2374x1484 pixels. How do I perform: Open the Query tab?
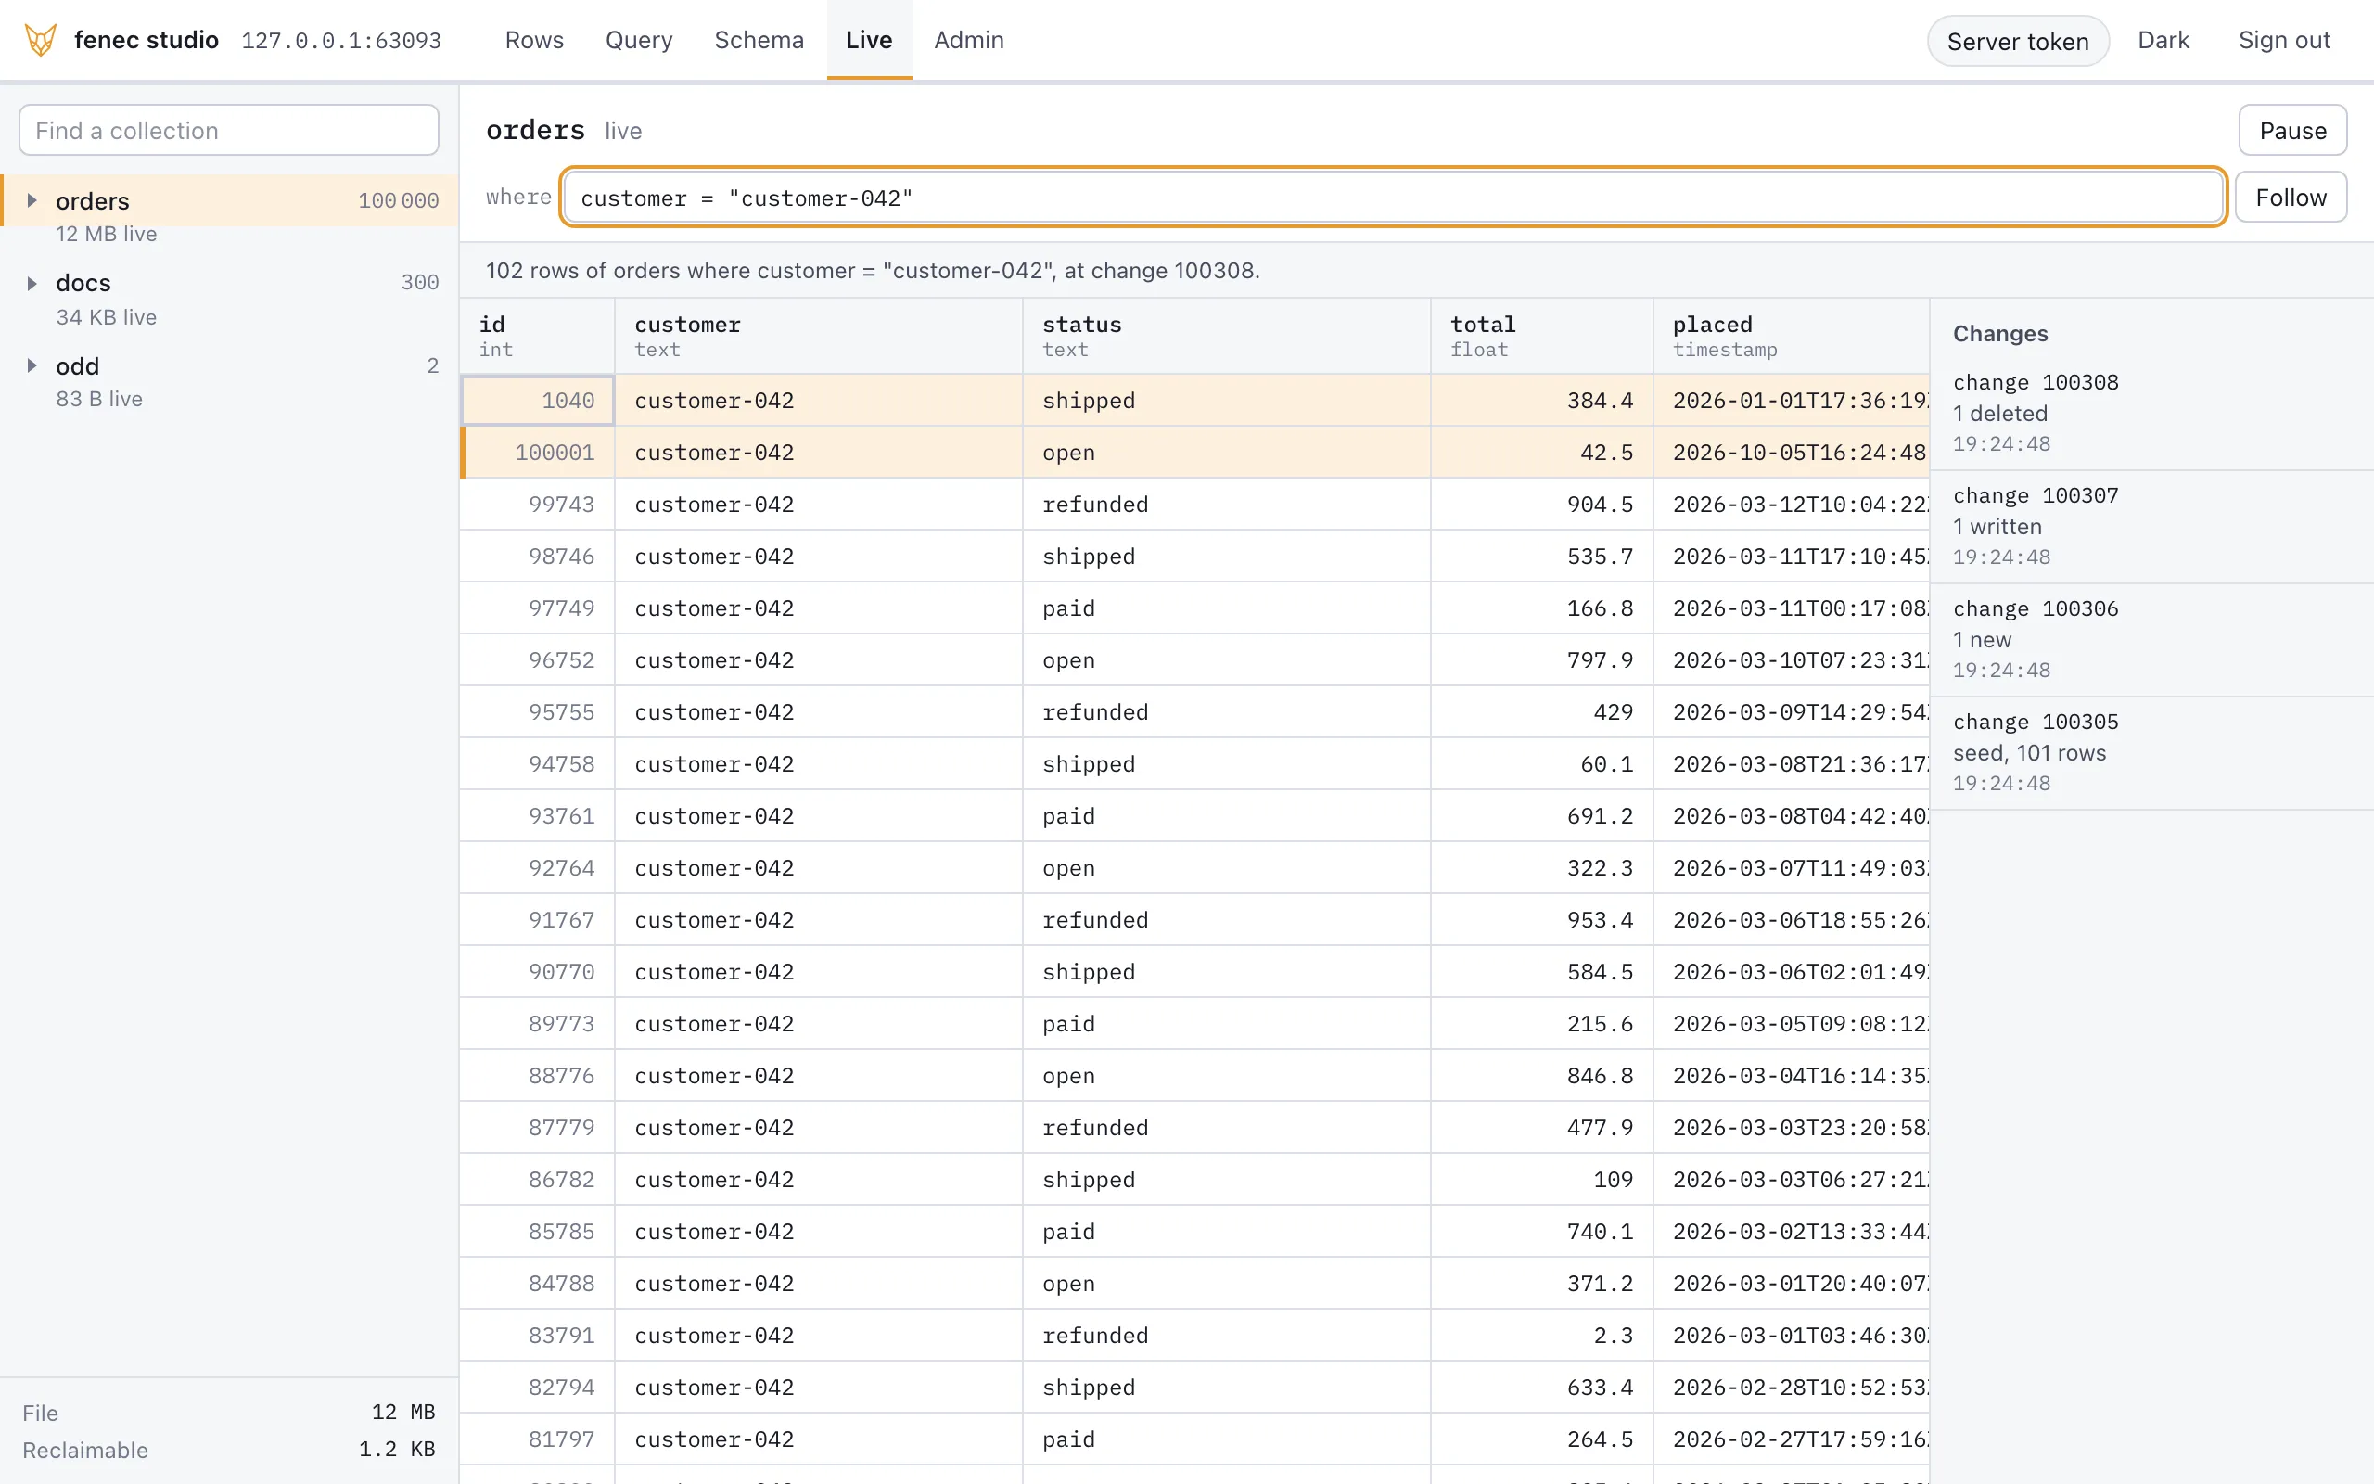(639, 40)
